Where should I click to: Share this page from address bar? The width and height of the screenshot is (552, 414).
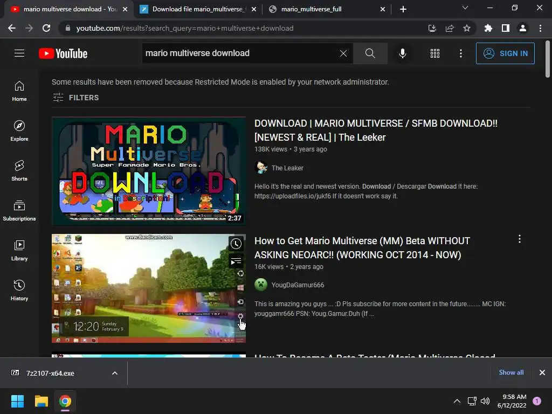(450, 28)
